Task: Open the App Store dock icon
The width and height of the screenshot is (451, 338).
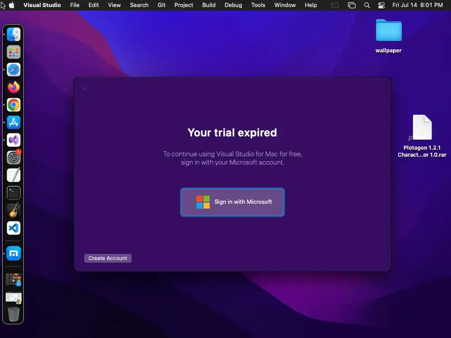Action: [x=14, y=122]
